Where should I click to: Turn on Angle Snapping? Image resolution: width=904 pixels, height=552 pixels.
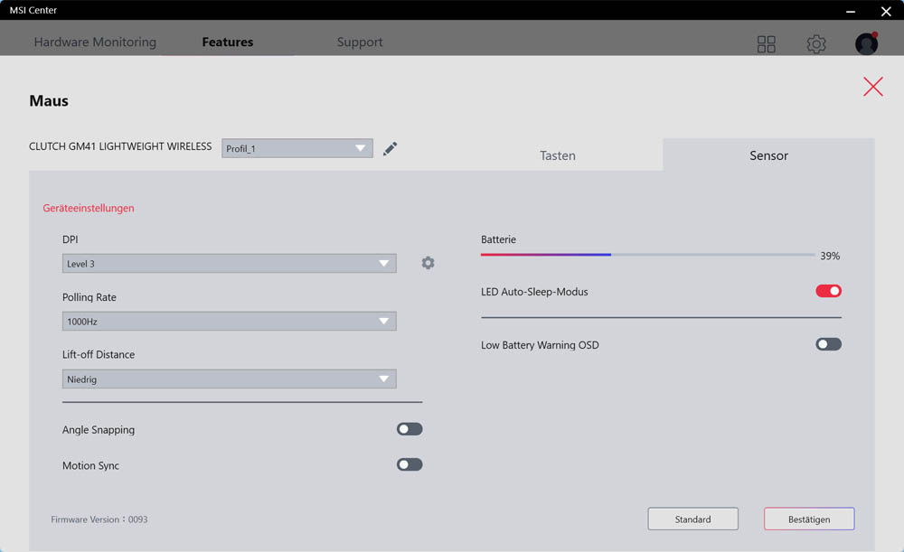click(x=410, y=429)
